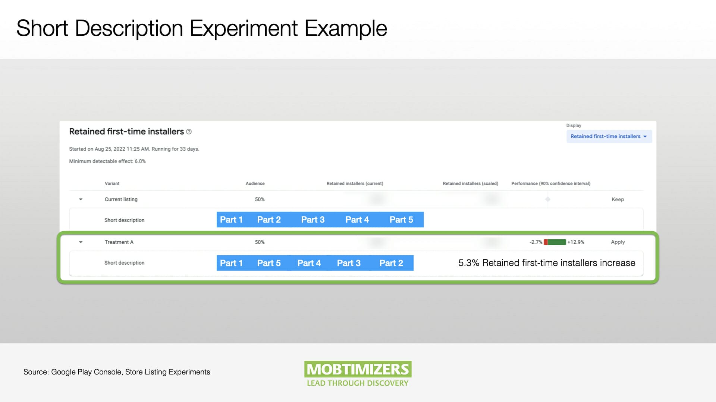Click Part 5 block in Treatment A
This screenshot has width=716, height=402.
click(x=269, y=263)
